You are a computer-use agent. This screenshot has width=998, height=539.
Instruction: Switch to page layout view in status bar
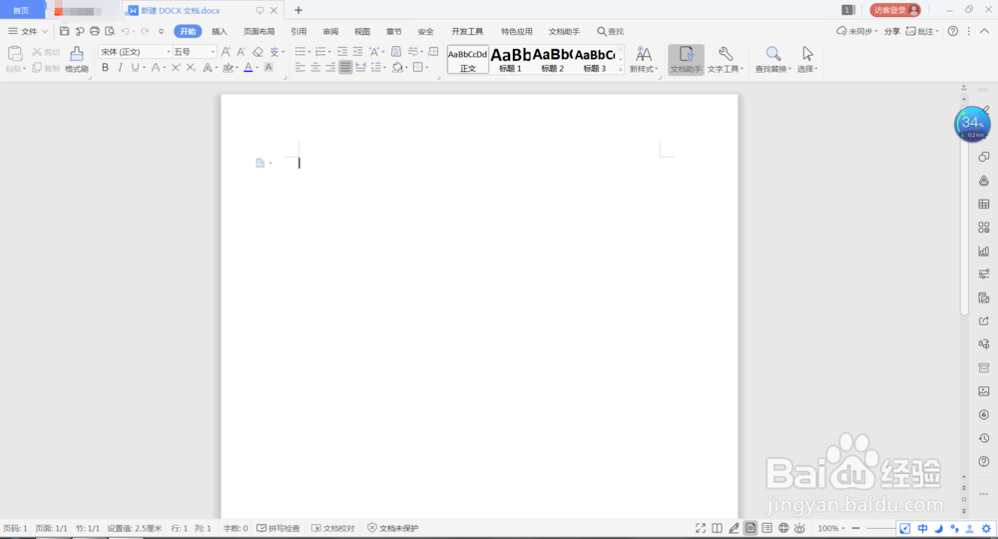click(750, 528)
